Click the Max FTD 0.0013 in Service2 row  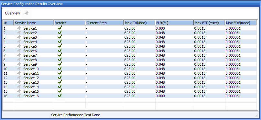pyautogui.click(x=200, y=33)
